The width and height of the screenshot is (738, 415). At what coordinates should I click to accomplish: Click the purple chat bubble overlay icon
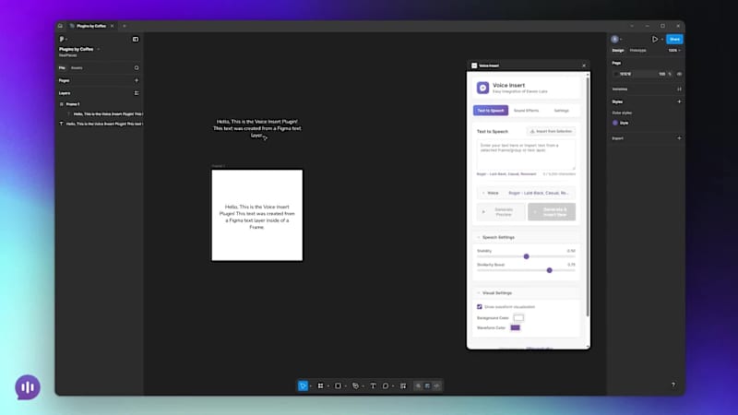click(x=28, y=387)
